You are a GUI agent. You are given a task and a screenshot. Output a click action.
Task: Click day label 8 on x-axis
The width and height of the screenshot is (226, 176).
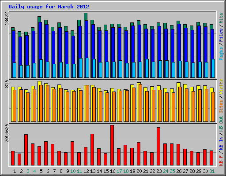(x=61, y=171)
